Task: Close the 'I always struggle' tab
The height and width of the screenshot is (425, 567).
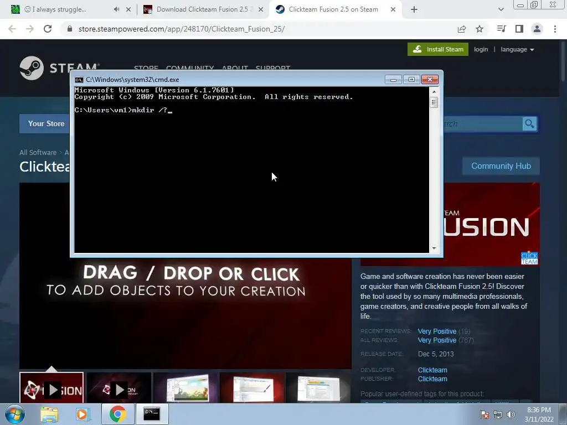Action: [x=128, y=9]
